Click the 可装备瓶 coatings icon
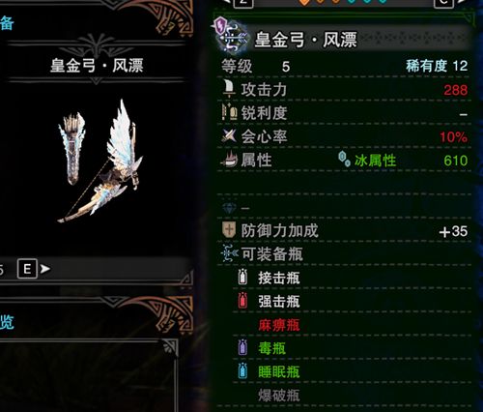 [230, 253]
